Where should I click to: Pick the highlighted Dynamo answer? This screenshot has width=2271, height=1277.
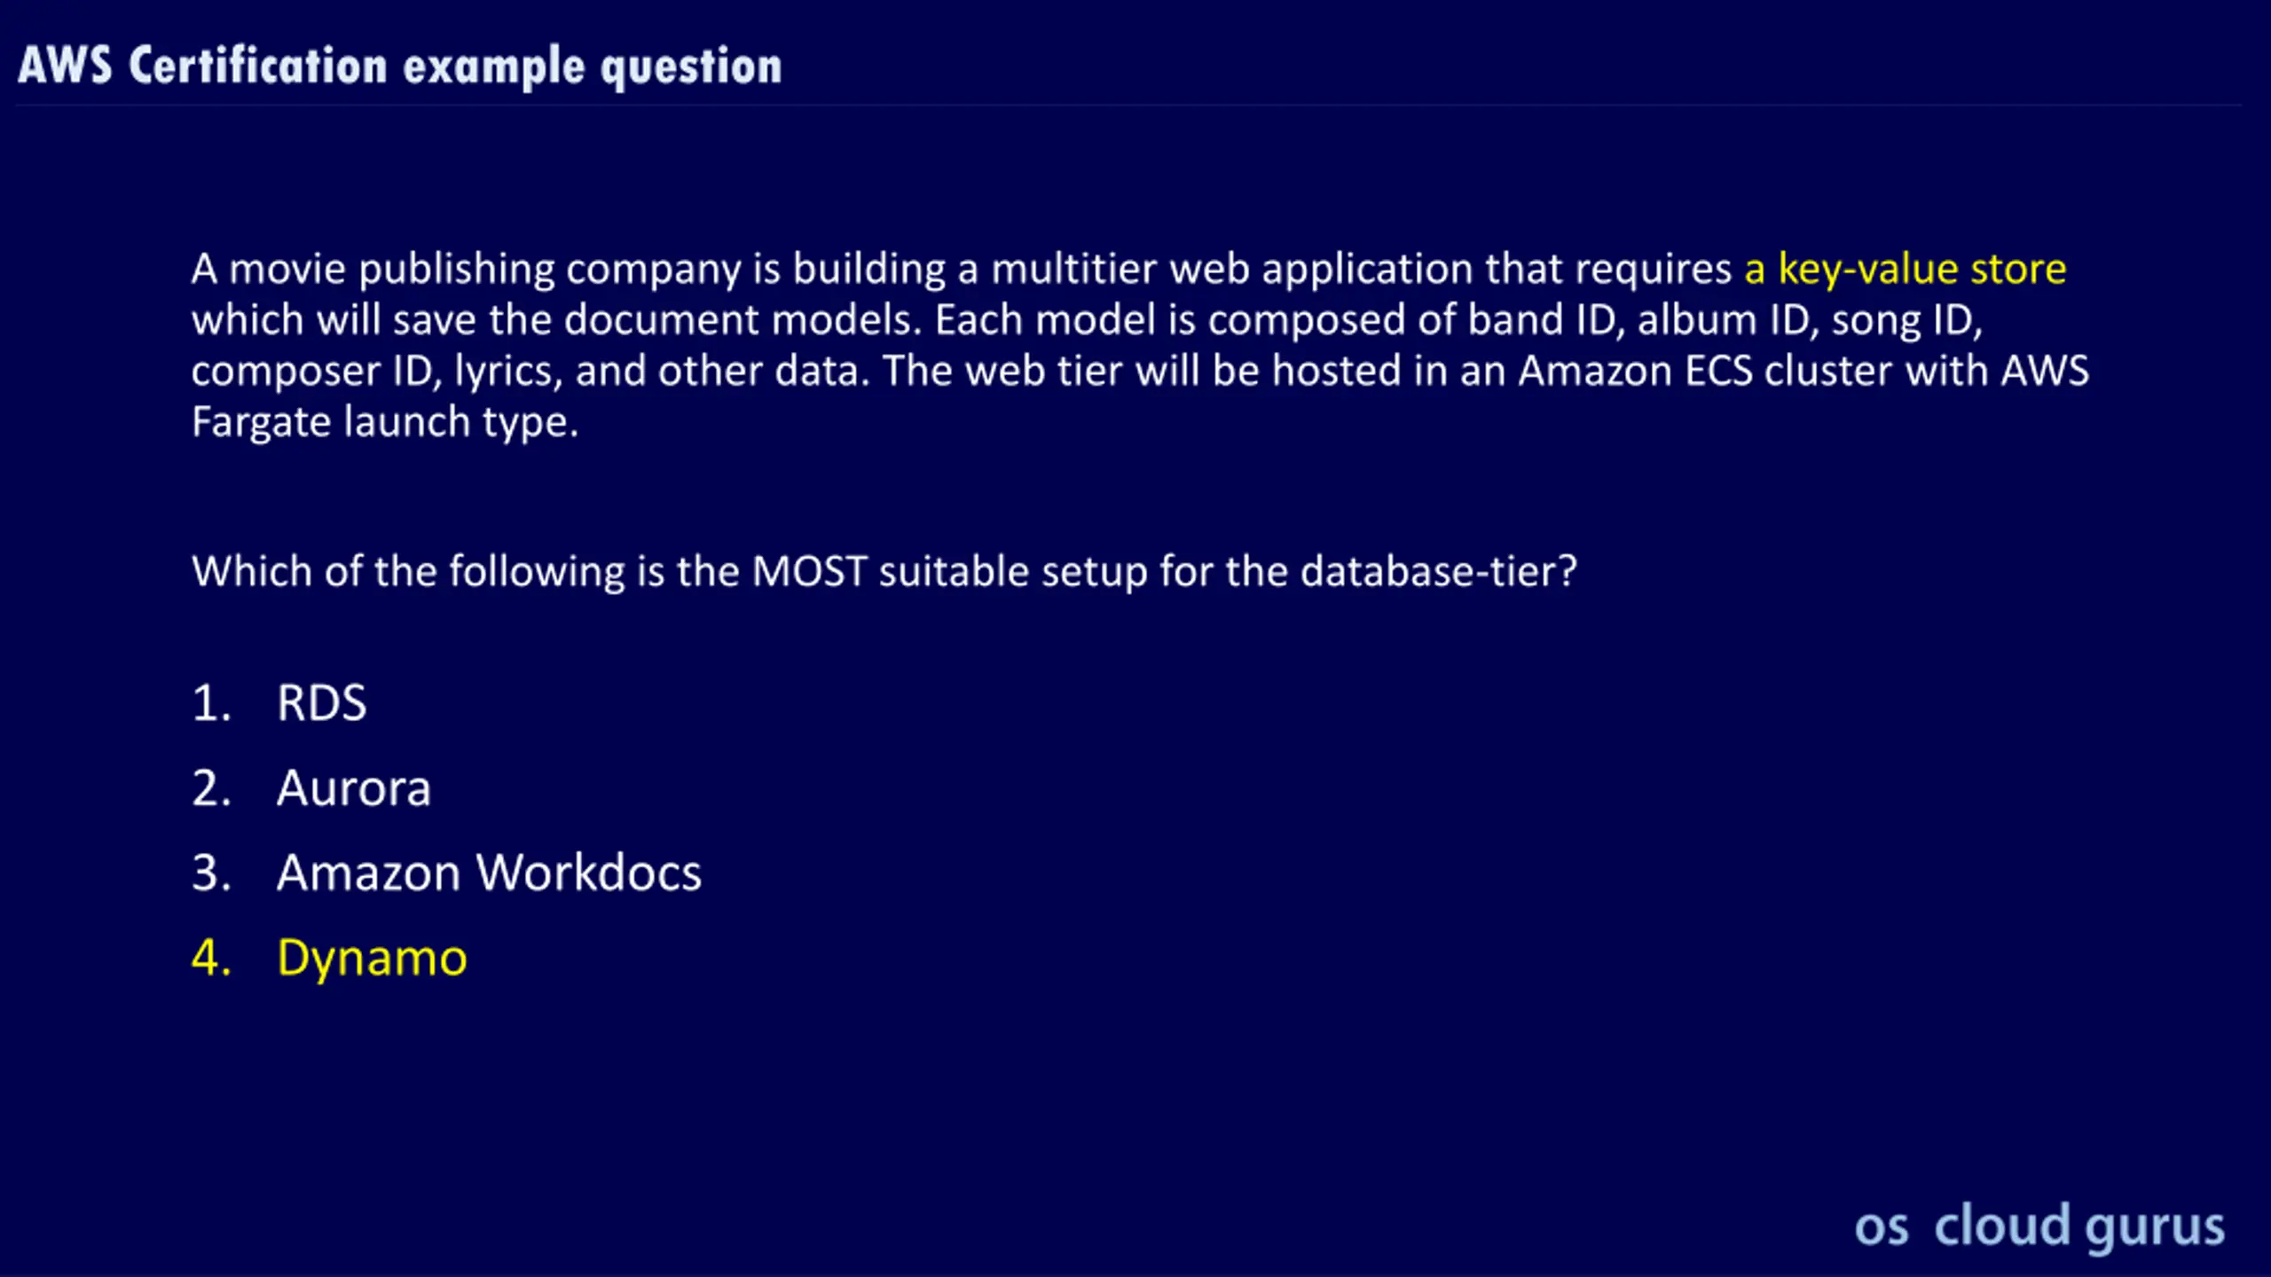pos(372,958)
